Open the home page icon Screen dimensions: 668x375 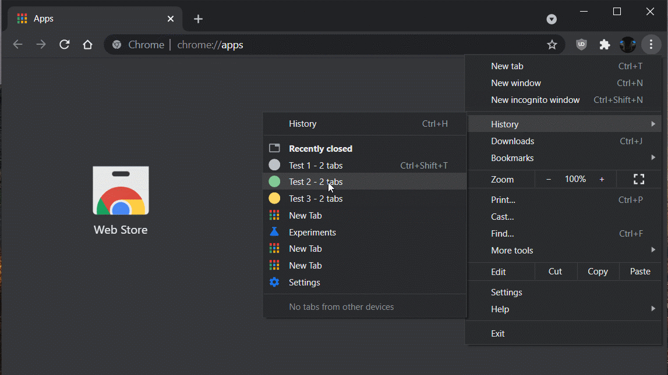click(87, 44)
